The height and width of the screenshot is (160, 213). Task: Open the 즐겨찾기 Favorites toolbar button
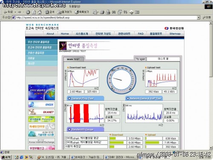point(64,12)
